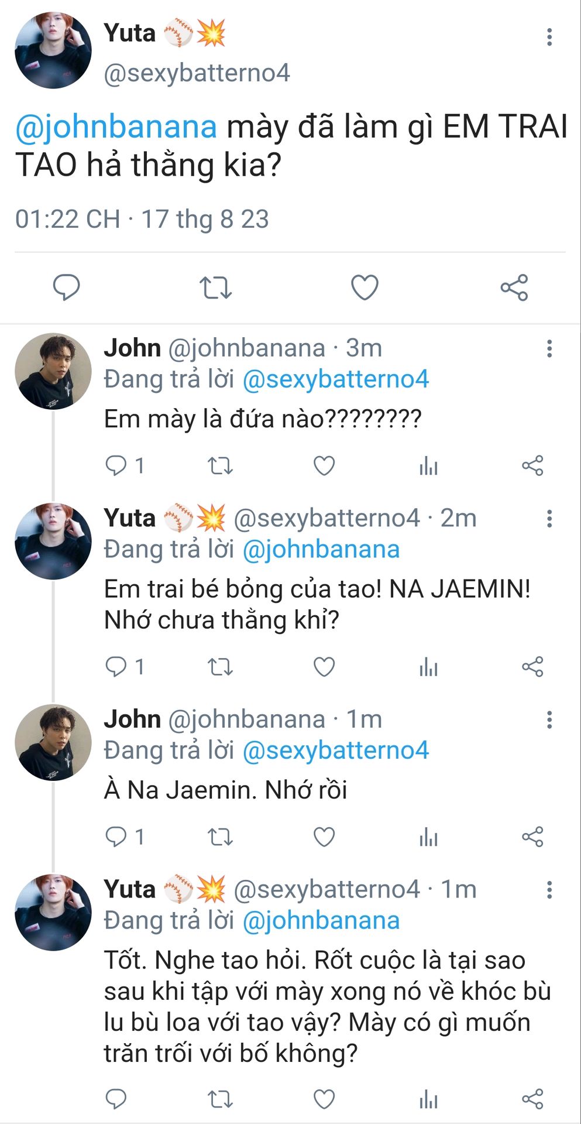Reply to the "À Na Jaemin" tweet
The image size is (581, 1124).
pyautogui.click(x=116, y=837)
